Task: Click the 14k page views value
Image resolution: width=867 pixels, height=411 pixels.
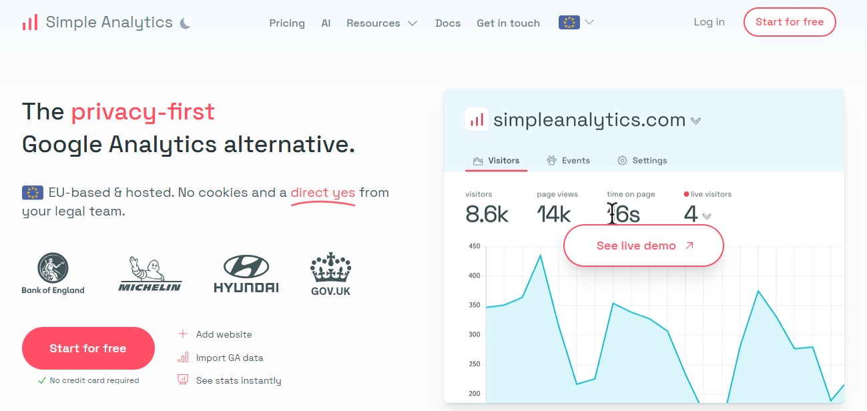Action: (x=554, y=214)
